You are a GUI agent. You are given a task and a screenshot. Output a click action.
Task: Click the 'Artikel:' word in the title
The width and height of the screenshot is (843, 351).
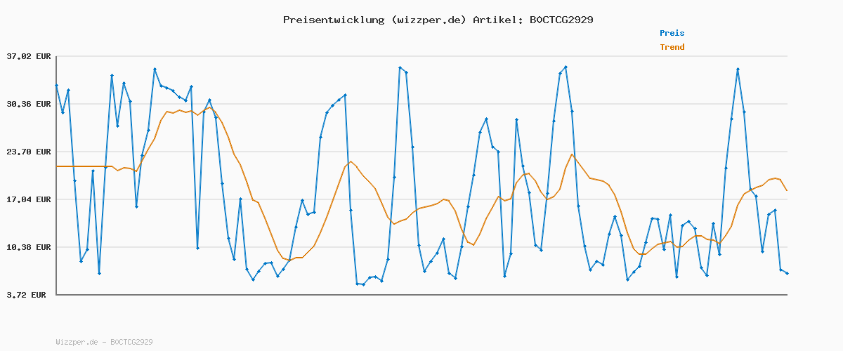495,20
